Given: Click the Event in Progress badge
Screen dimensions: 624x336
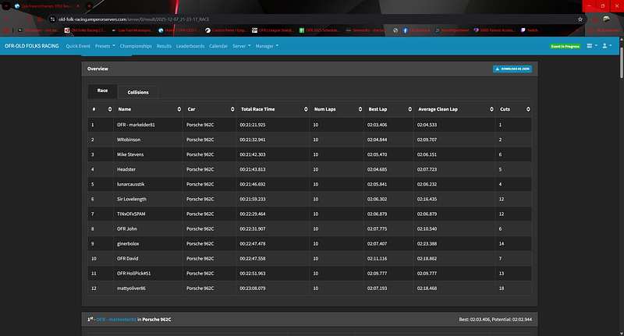Looking at the screenshot, I should [x=565, y=46].
